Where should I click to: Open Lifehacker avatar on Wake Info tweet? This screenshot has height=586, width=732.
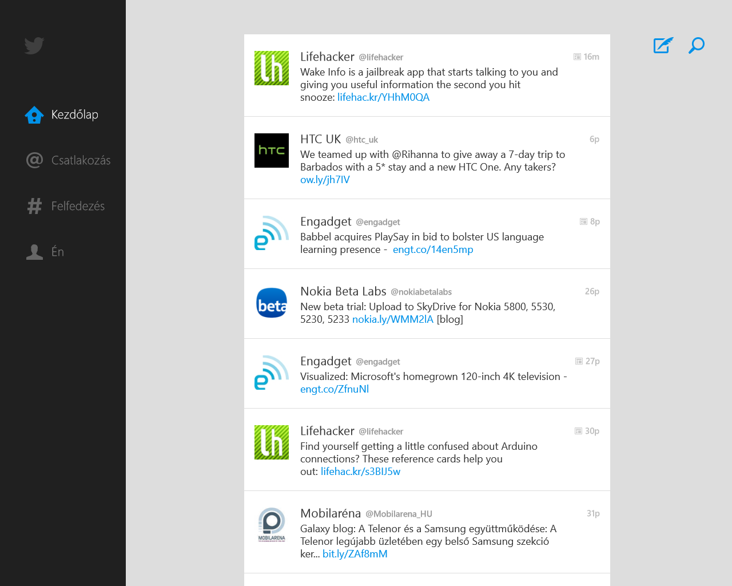[272, 68]
